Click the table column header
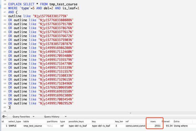Image resolution: width=196 pixels, height=131 pixels. 26,121
